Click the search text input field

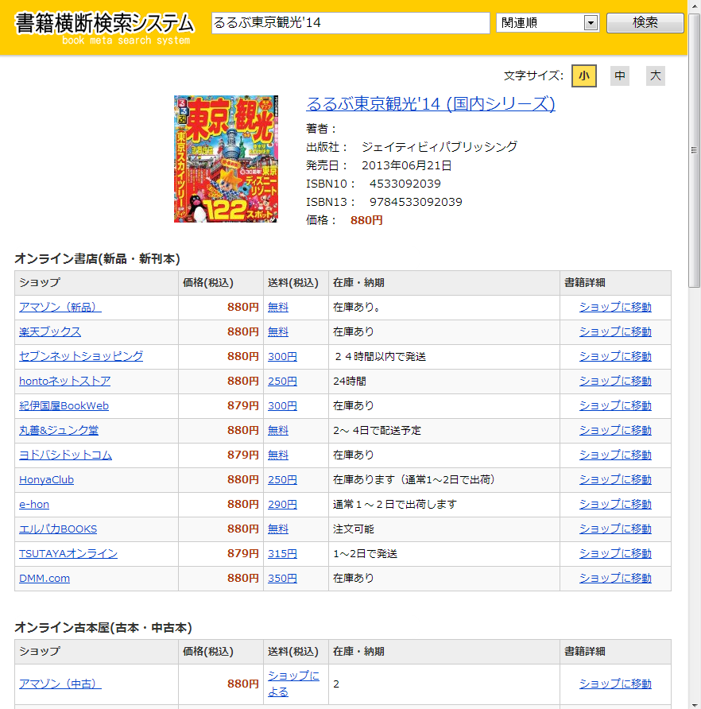pos(350,22)
